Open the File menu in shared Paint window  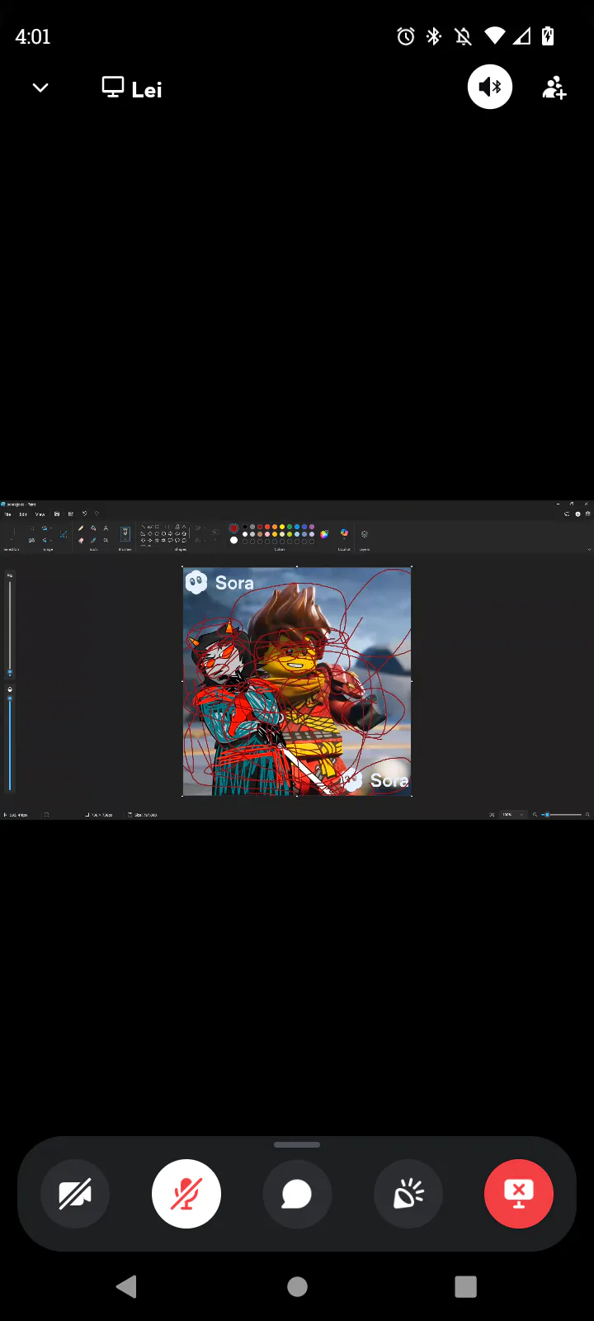[x=7, y=514]
